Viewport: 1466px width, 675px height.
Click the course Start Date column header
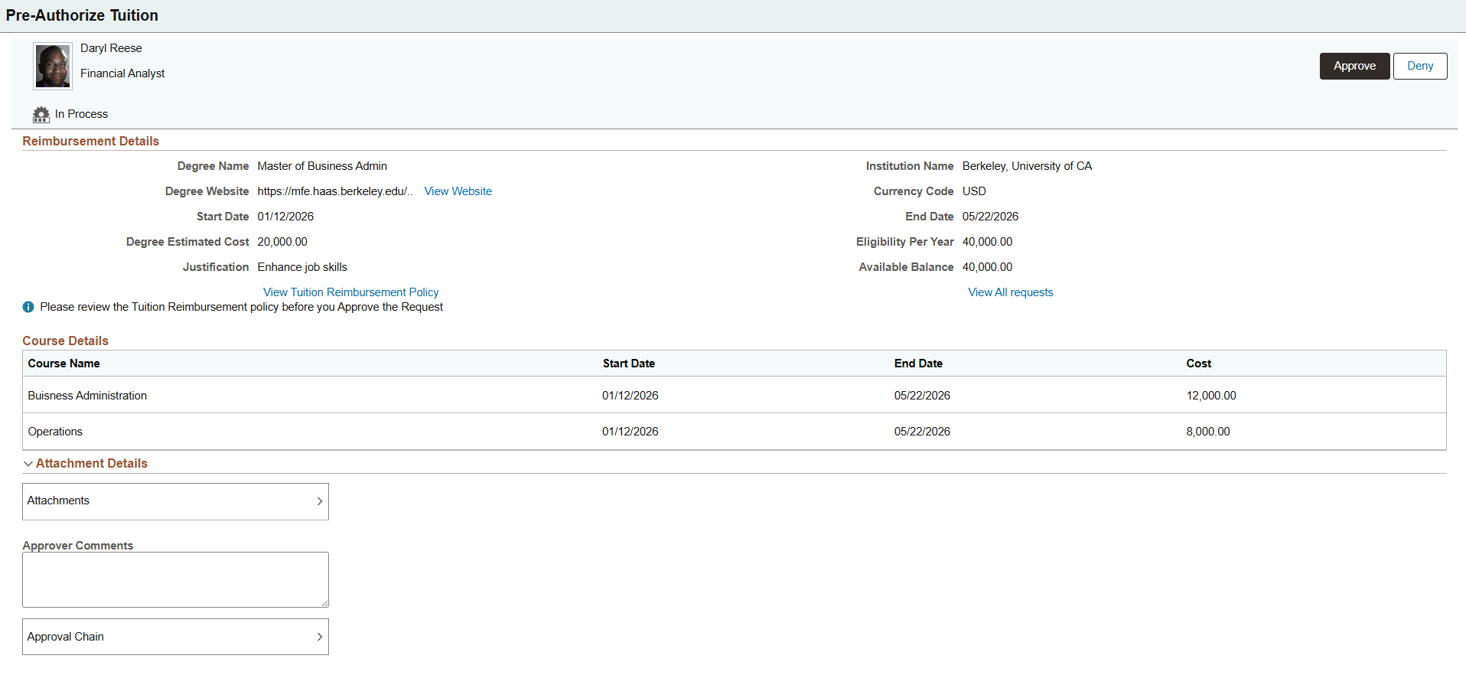pos(629,364)
